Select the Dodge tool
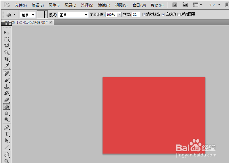229x163 pixels. (x=7, y=119)
